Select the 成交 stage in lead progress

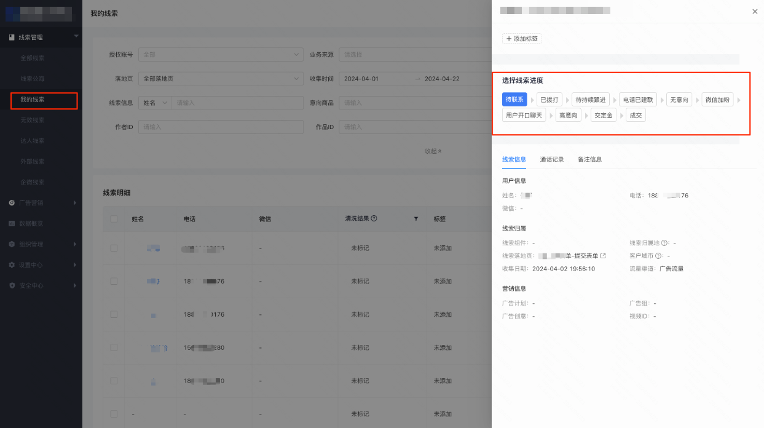tap(635, 114)
